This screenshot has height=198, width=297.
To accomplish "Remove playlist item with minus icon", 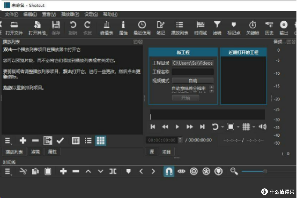I will [35, 140].
